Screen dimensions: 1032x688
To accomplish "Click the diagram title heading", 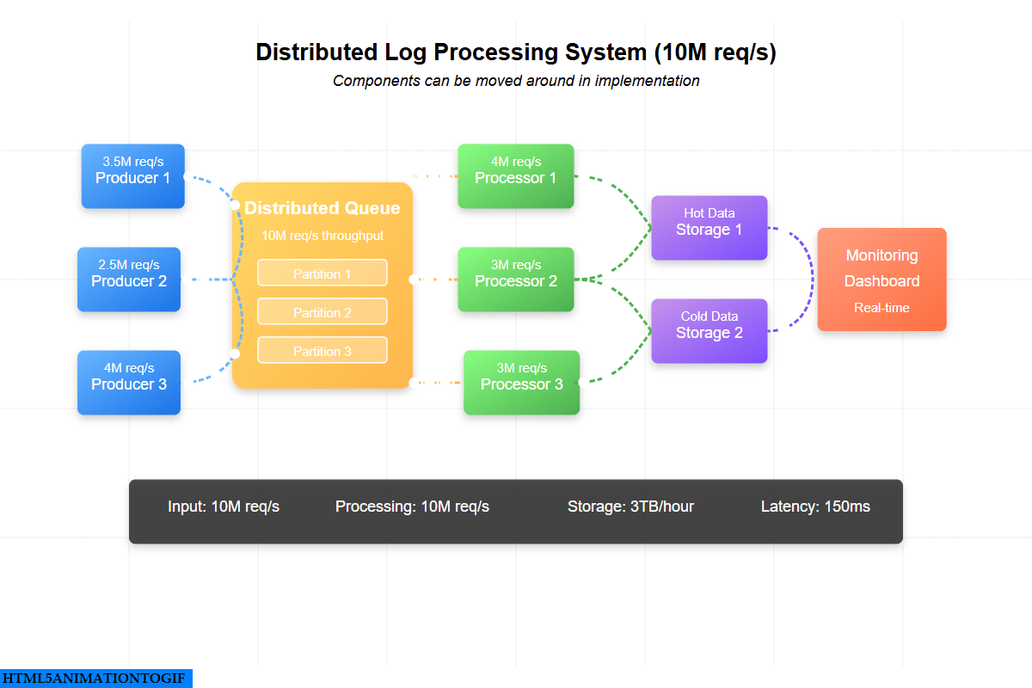I will [x=516, y=52].
